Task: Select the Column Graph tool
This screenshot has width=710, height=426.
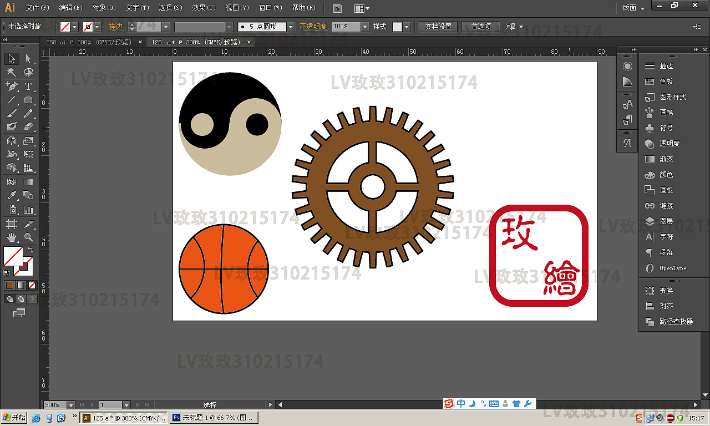Action: click(28, 210)
